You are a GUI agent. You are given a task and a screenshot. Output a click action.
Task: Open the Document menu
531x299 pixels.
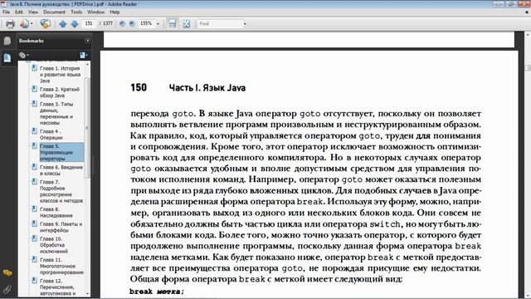pyautogui.click(x=54, y=12)
